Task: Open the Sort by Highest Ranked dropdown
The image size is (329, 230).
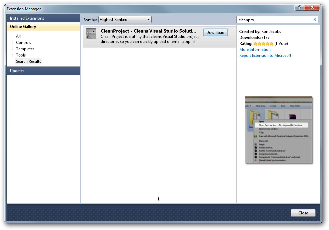Action: tap(125, 20)
